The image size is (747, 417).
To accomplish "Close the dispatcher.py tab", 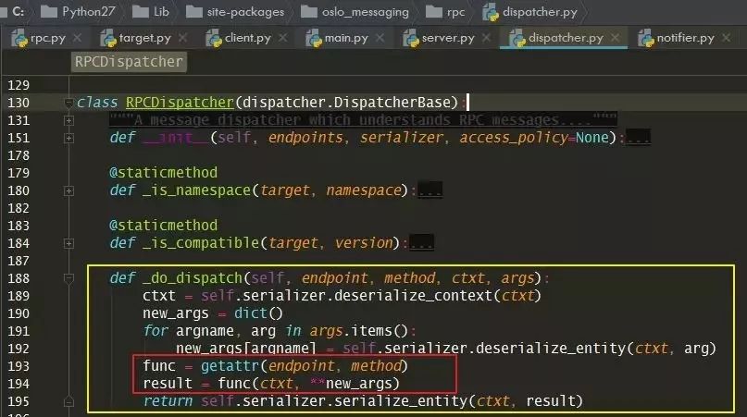I will coord(615,38).
